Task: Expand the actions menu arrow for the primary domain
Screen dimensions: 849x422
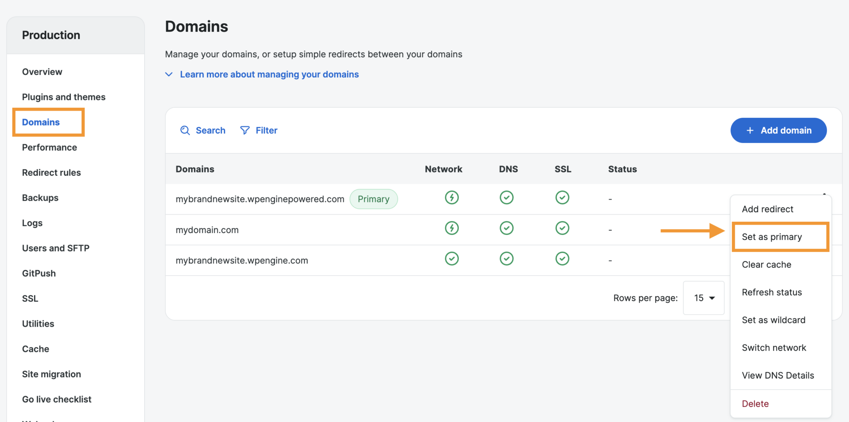Action: tap(824, 195)
